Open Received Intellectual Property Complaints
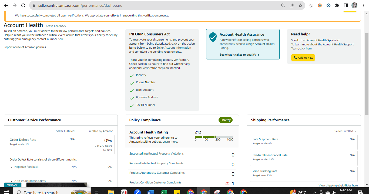The width and height of the screenshot is (369, 194). click(156, 163)
